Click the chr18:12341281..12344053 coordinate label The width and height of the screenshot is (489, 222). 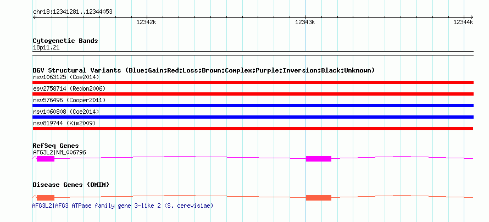point(73,12)
